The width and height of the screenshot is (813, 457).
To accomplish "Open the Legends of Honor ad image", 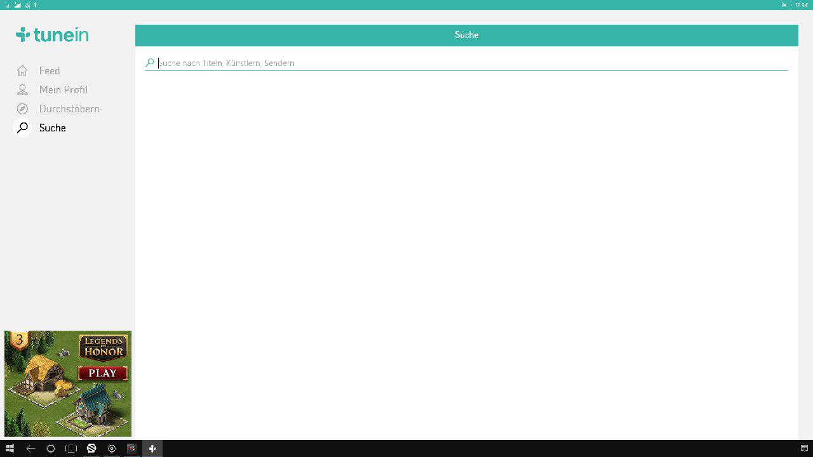I will pyautogui.click(x=68, y=383).
